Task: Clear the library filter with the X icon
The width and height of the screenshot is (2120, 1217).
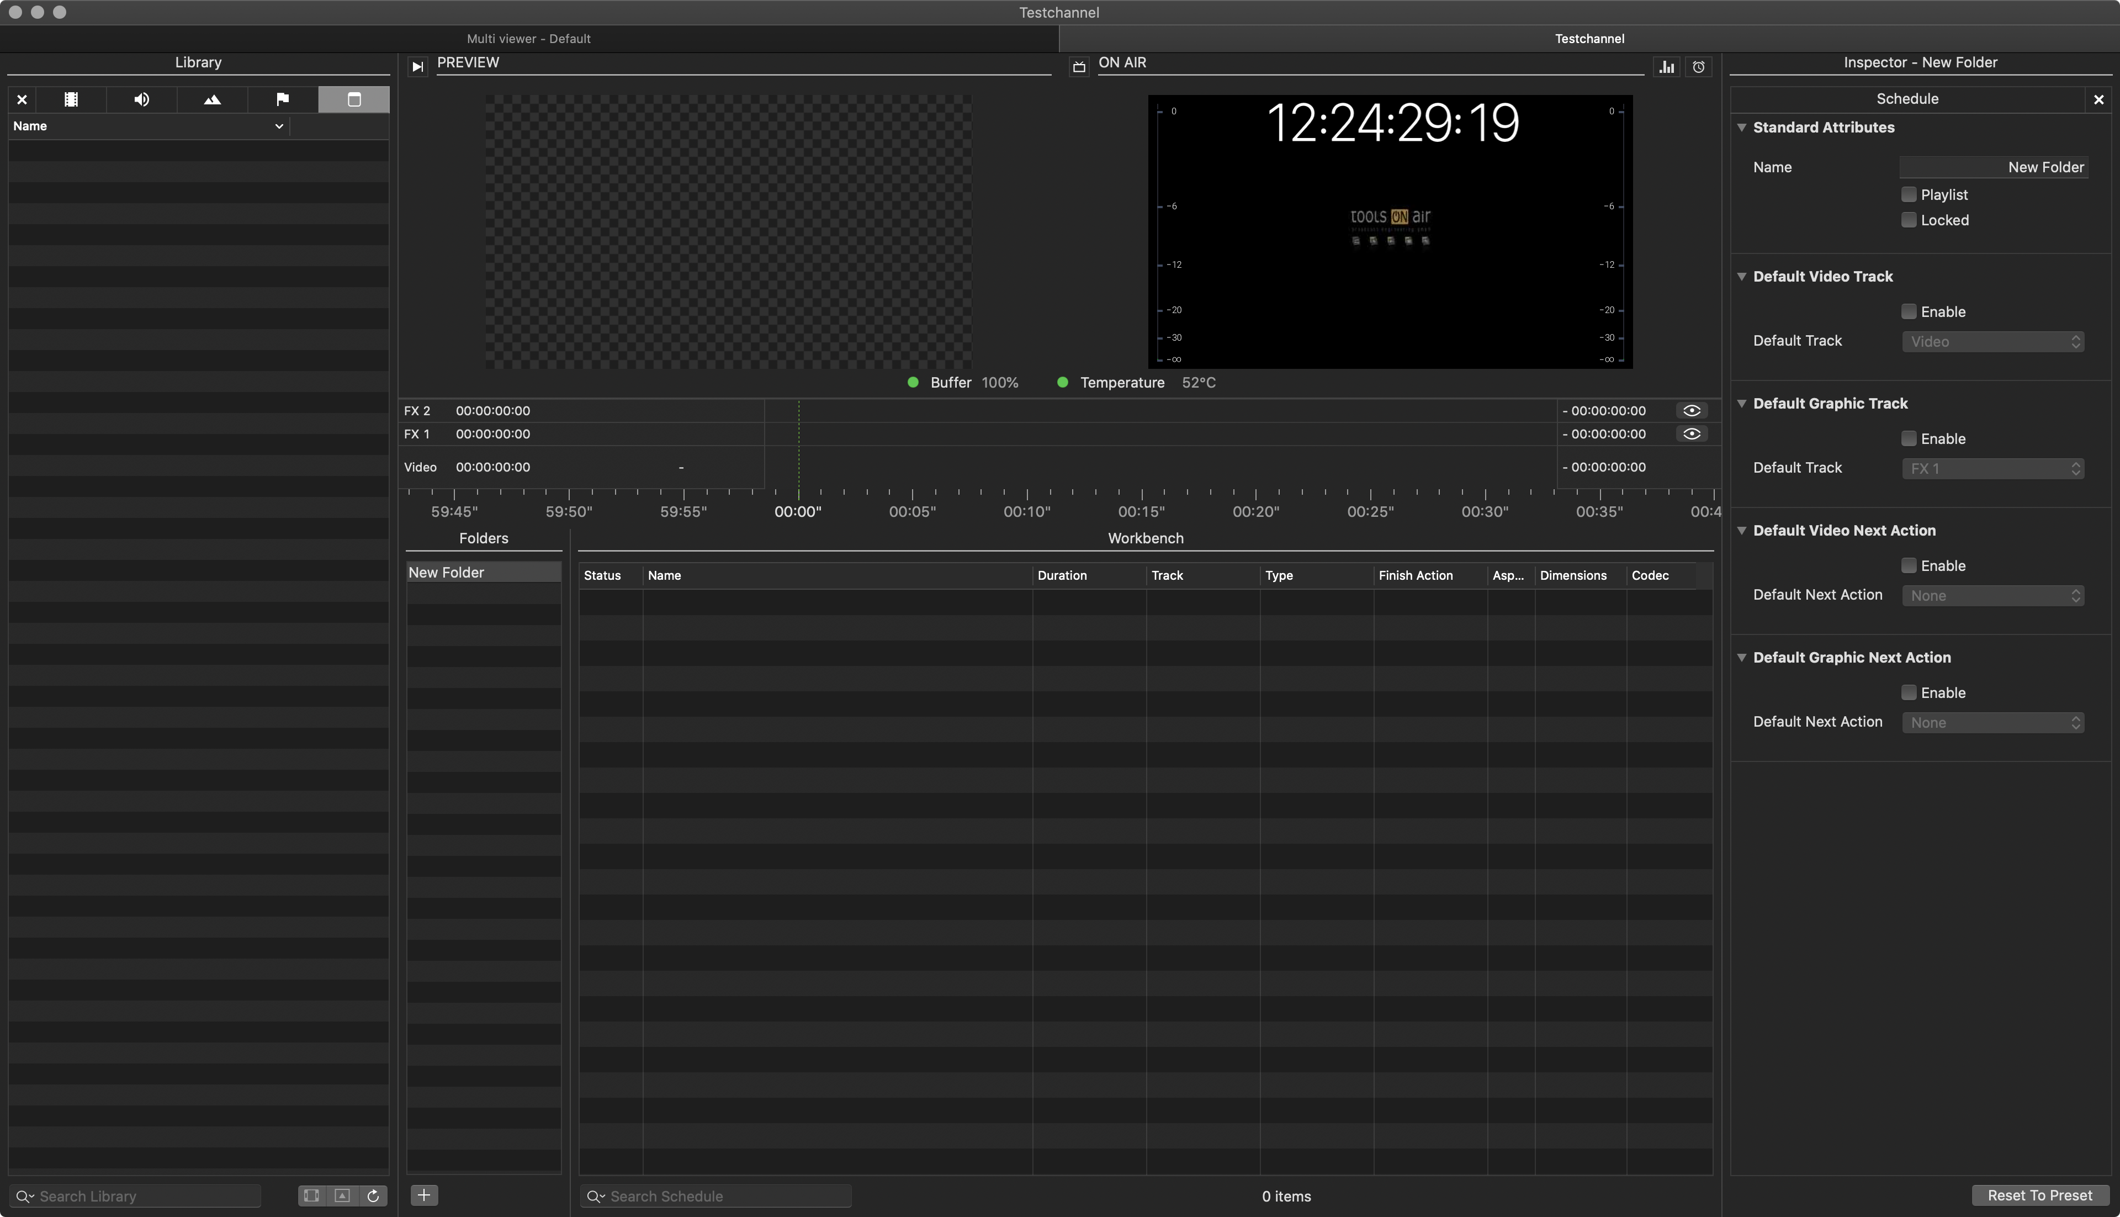Action: [x=23, y=99]
